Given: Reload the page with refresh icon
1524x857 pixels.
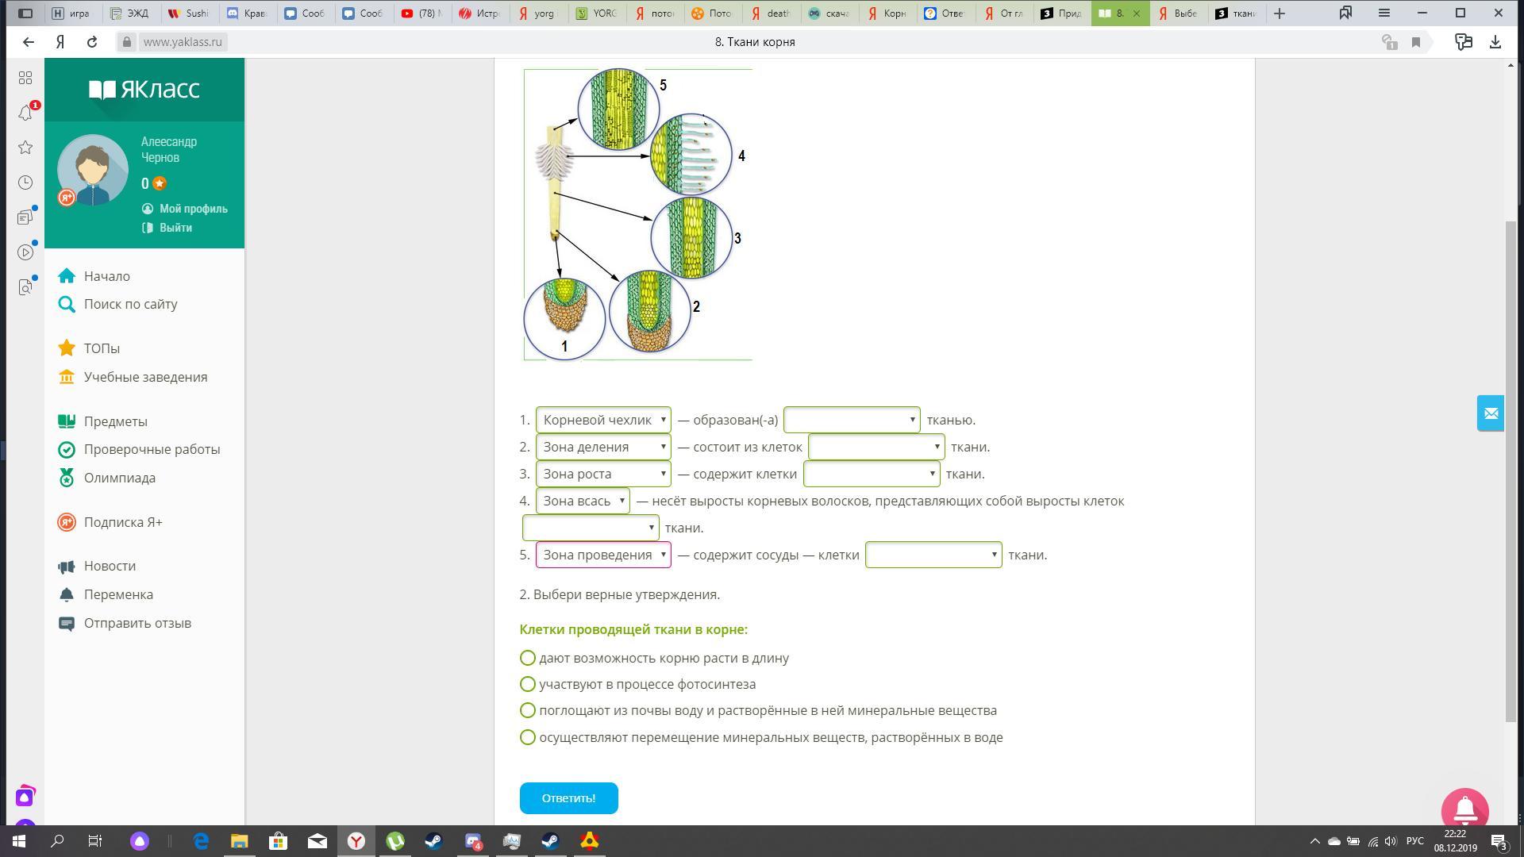Looking at the screenshot, I should tap(92, 42).
